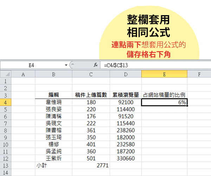Select the cell with name 陳書榕

(54, 130)
